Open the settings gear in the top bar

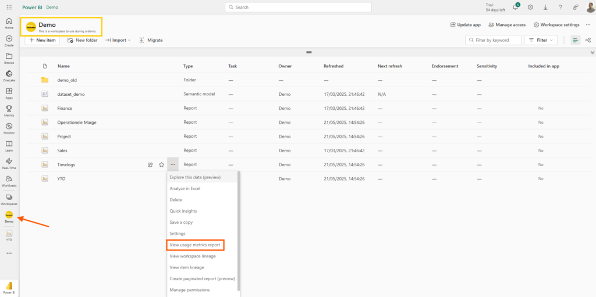(531, 7)
